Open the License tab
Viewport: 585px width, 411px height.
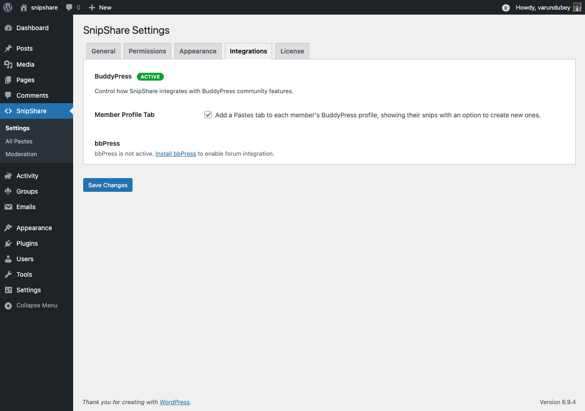point(292,51)
